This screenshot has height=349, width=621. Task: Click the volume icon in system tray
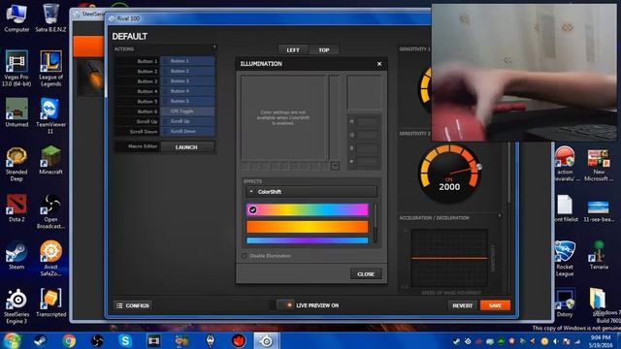click(x=556, y=341)
